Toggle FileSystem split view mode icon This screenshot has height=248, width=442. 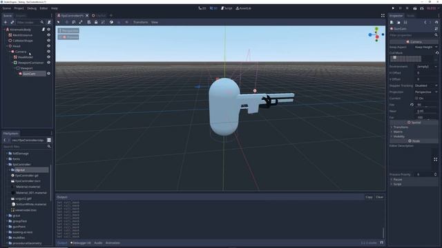click(x=49, y=140)
